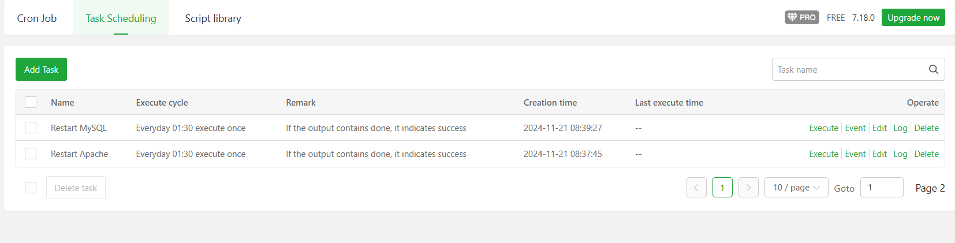Check the Restart Apache row checkbox

click(31, 154)
